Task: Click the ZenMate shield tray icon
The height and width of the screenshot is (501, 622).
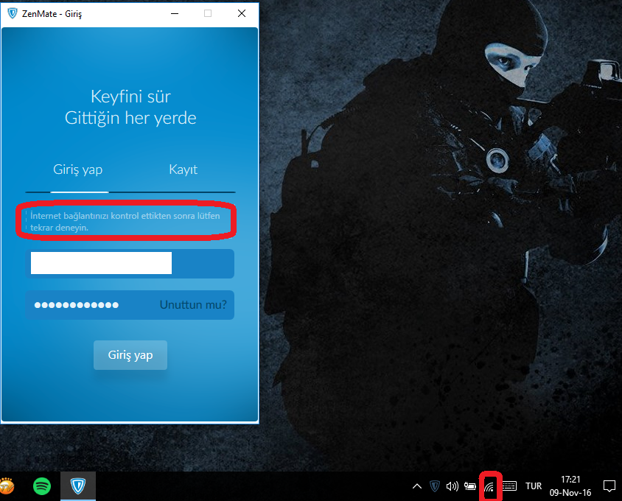Action: point(435,486)
